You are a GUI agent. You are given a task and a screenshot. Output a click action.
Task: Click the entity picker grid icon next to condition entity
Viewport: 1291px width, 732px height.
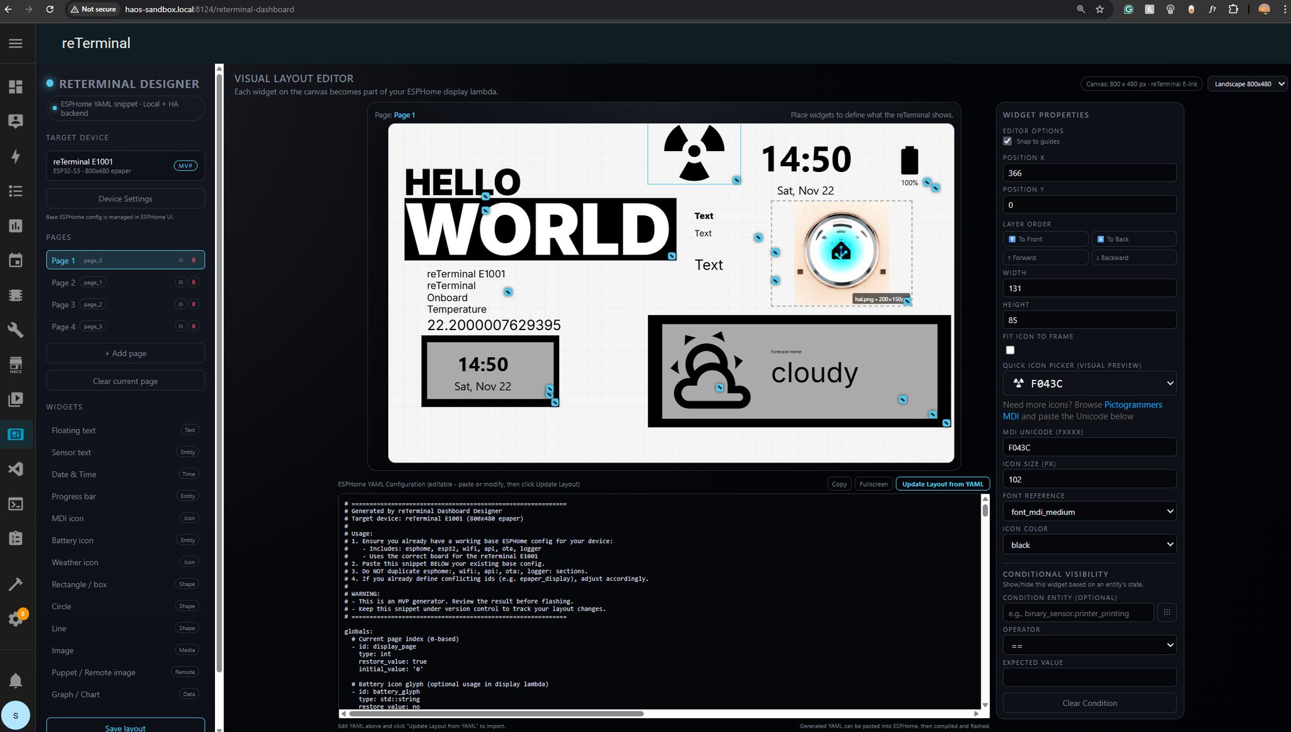coord(1167,612)
